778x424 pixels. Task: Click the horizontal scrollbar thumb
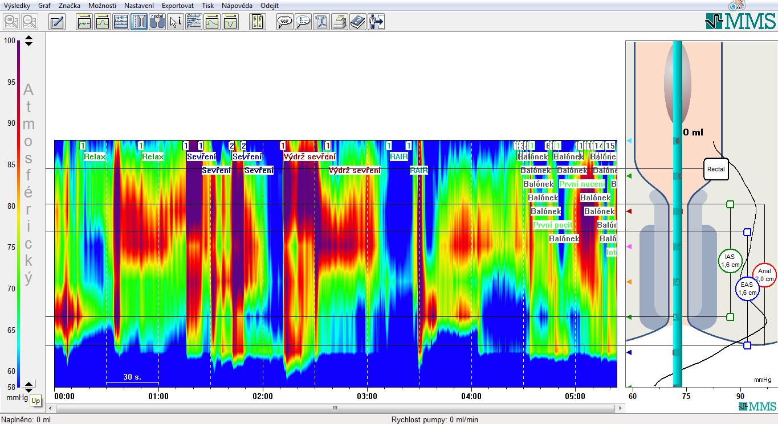click(336, 408)
